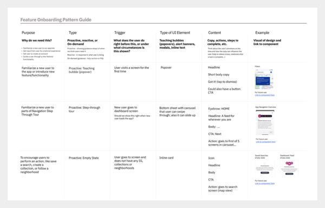Screen dimensions: 325x208
Task: Open the Filters example thumbnail
Action: pos(264,79)
